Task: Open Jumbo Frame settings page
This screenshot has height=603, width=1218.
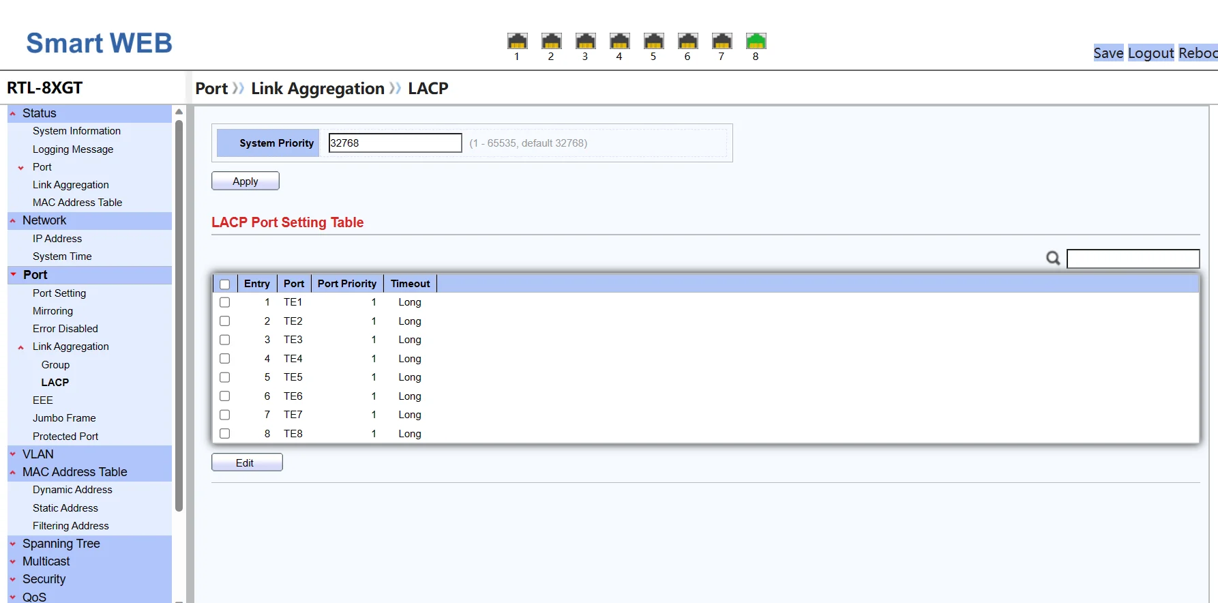Action: 64,418
